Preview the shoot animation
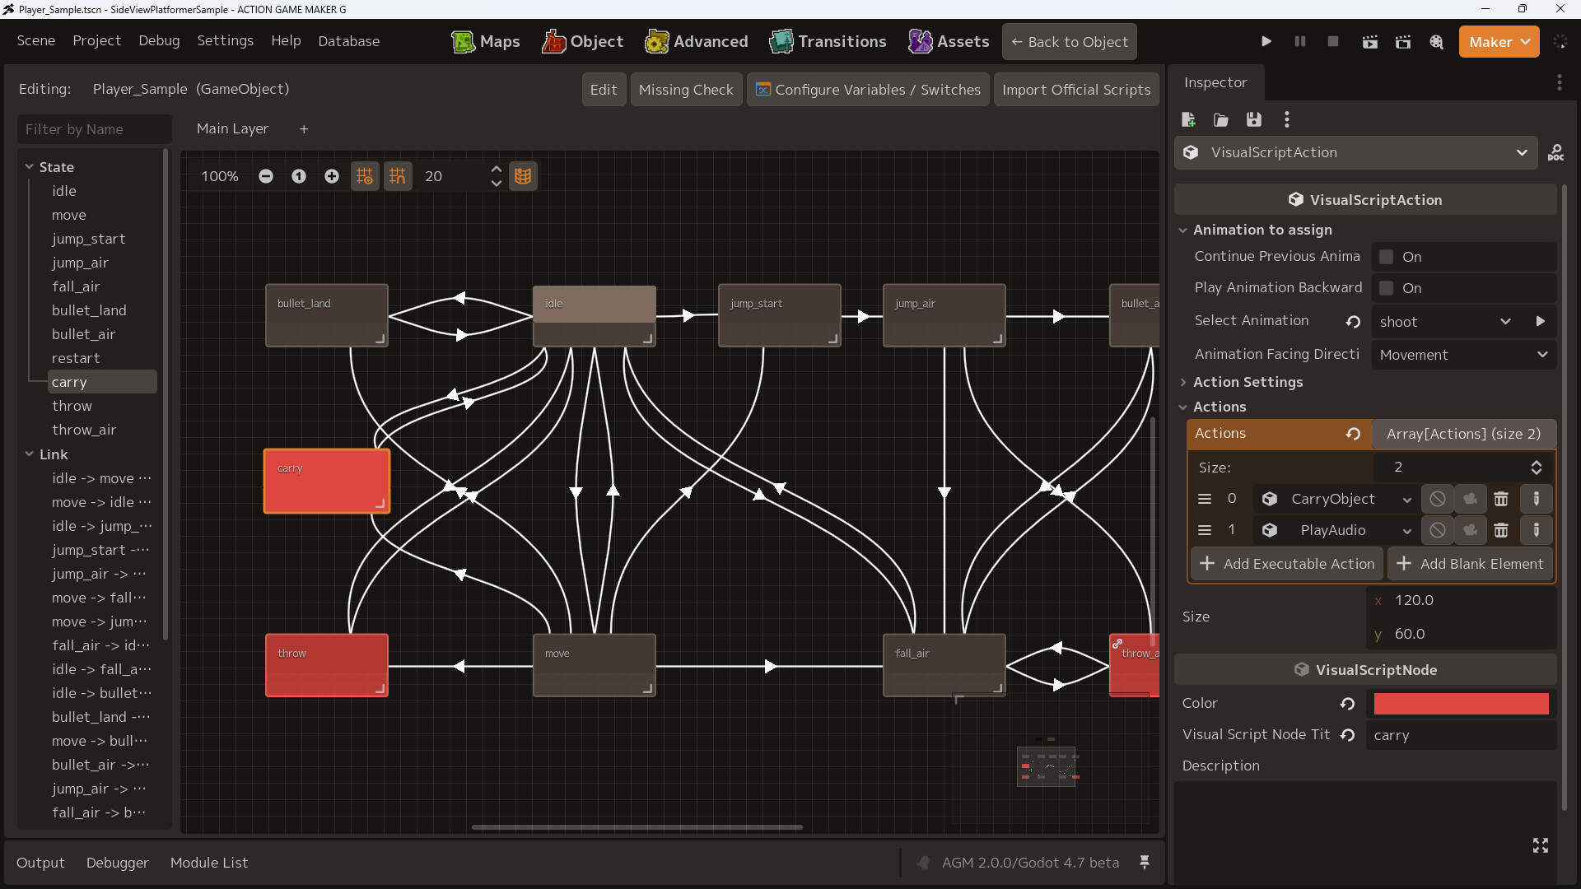1581x889 pixels. coord(1541,322)
